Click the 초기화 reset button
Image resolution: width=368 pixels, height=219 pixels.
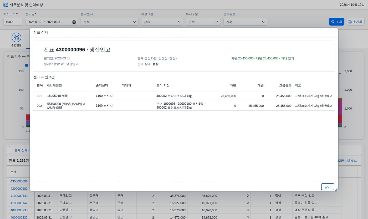[355, 22]
